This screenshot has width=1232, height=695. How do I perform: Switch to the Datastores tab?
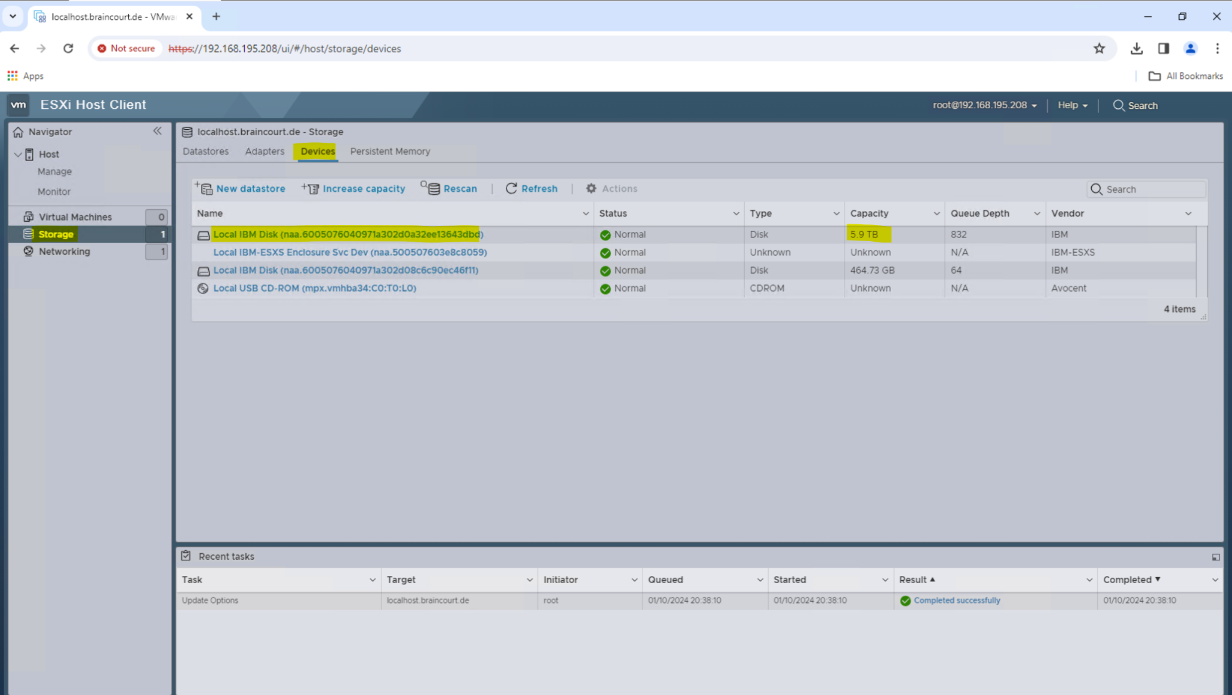205,151
